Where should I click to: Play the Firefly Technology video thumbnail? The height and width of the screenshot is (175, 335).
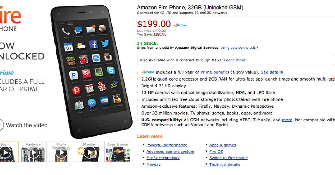[61, 152]
